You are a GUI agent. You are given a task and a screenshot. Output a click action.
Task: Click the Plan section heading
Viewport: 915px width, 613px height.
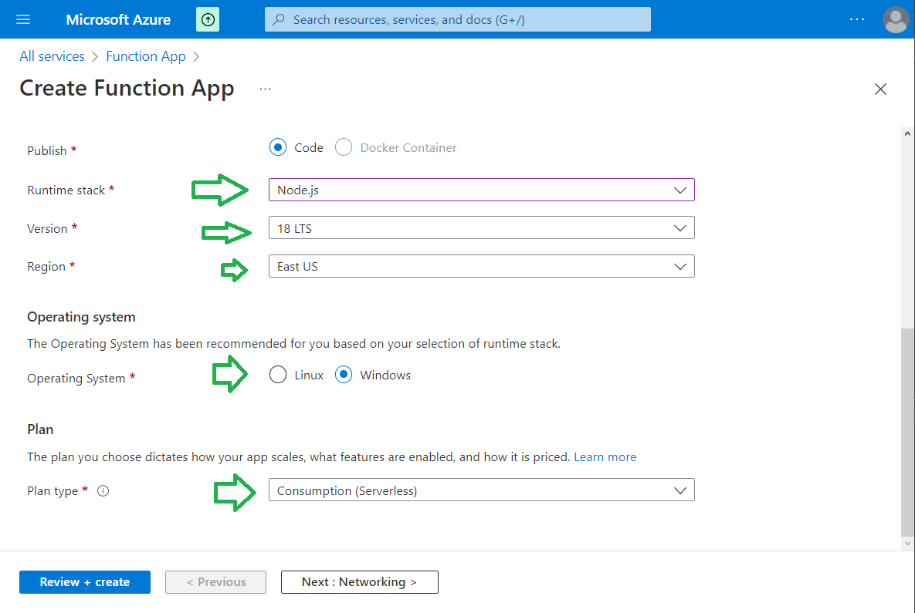[x=40, y=429]
